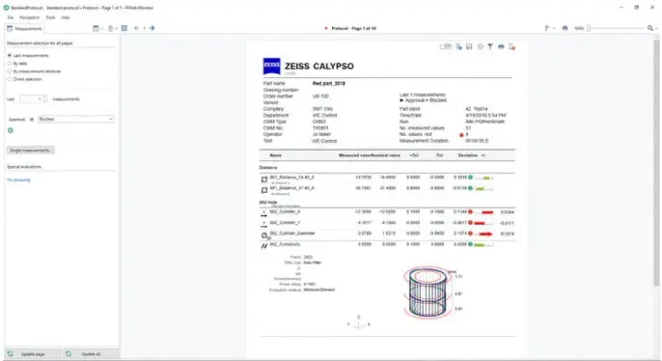
Task: Click the report print icon
Action: 501,46
